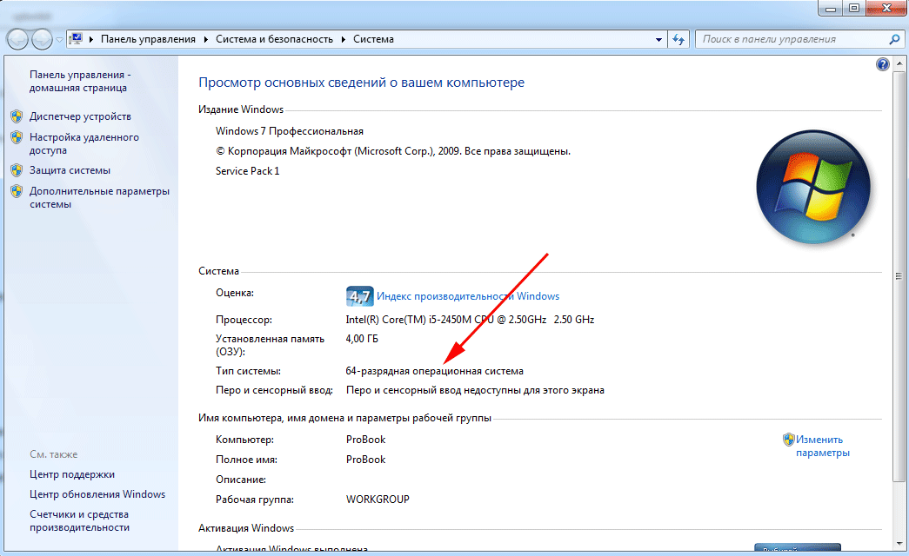Image resolution: width=909 pixels, height=556 pixels.
Task: Click the Forward navigation arrow button
Action: click(x=42, y=39)
